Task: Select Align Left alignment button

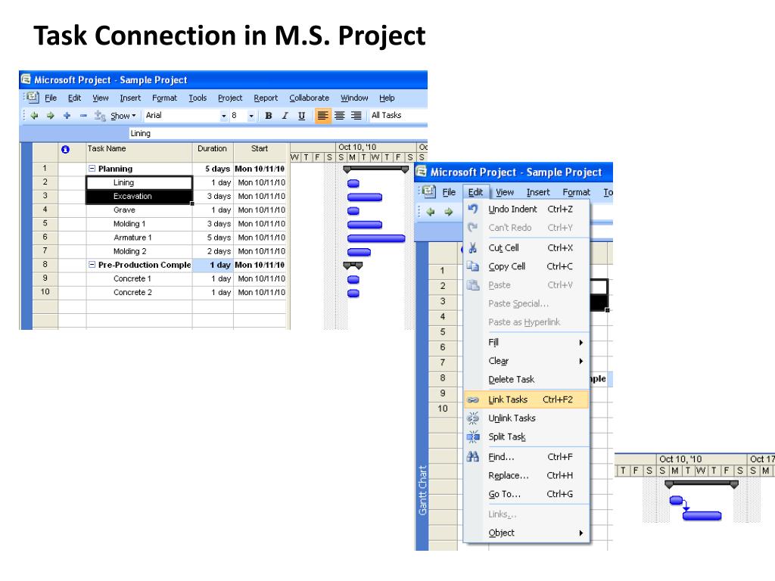Action: point(322,116)
